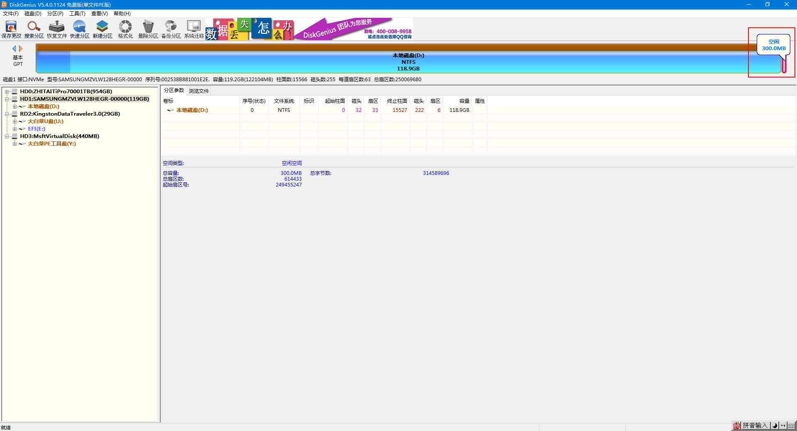
Task: Expand the EFI(E:) tree node
Action: 15,129
